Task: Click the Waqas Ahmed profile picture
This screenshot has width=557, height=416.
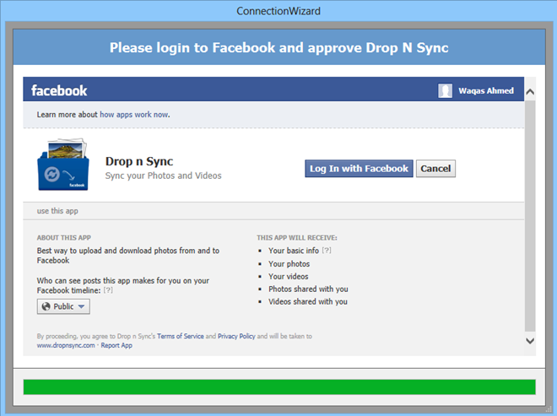Action: pyautogui.click(x=445, y=90)
